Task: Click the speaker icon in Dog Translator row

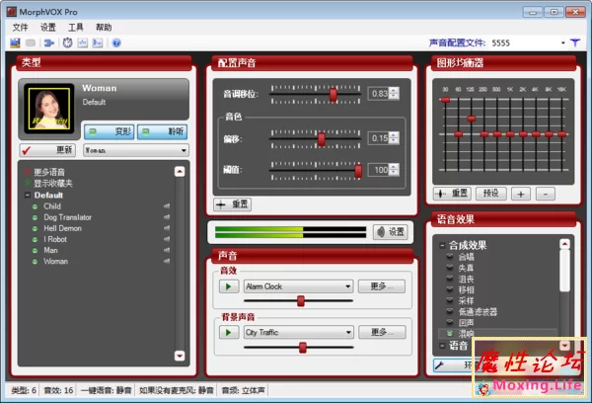Action: tap(167, 217)
